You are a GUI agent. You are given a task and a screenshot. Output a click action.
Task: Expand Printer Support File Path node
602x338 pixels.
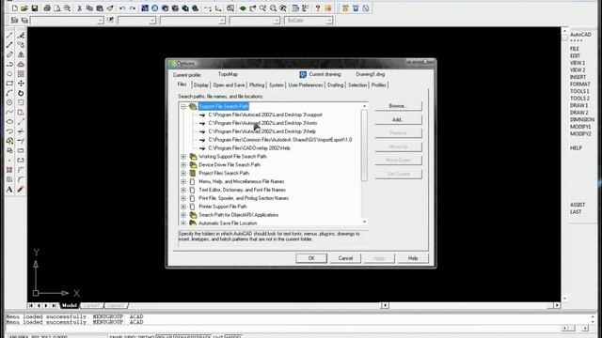(x=183, y=207)
